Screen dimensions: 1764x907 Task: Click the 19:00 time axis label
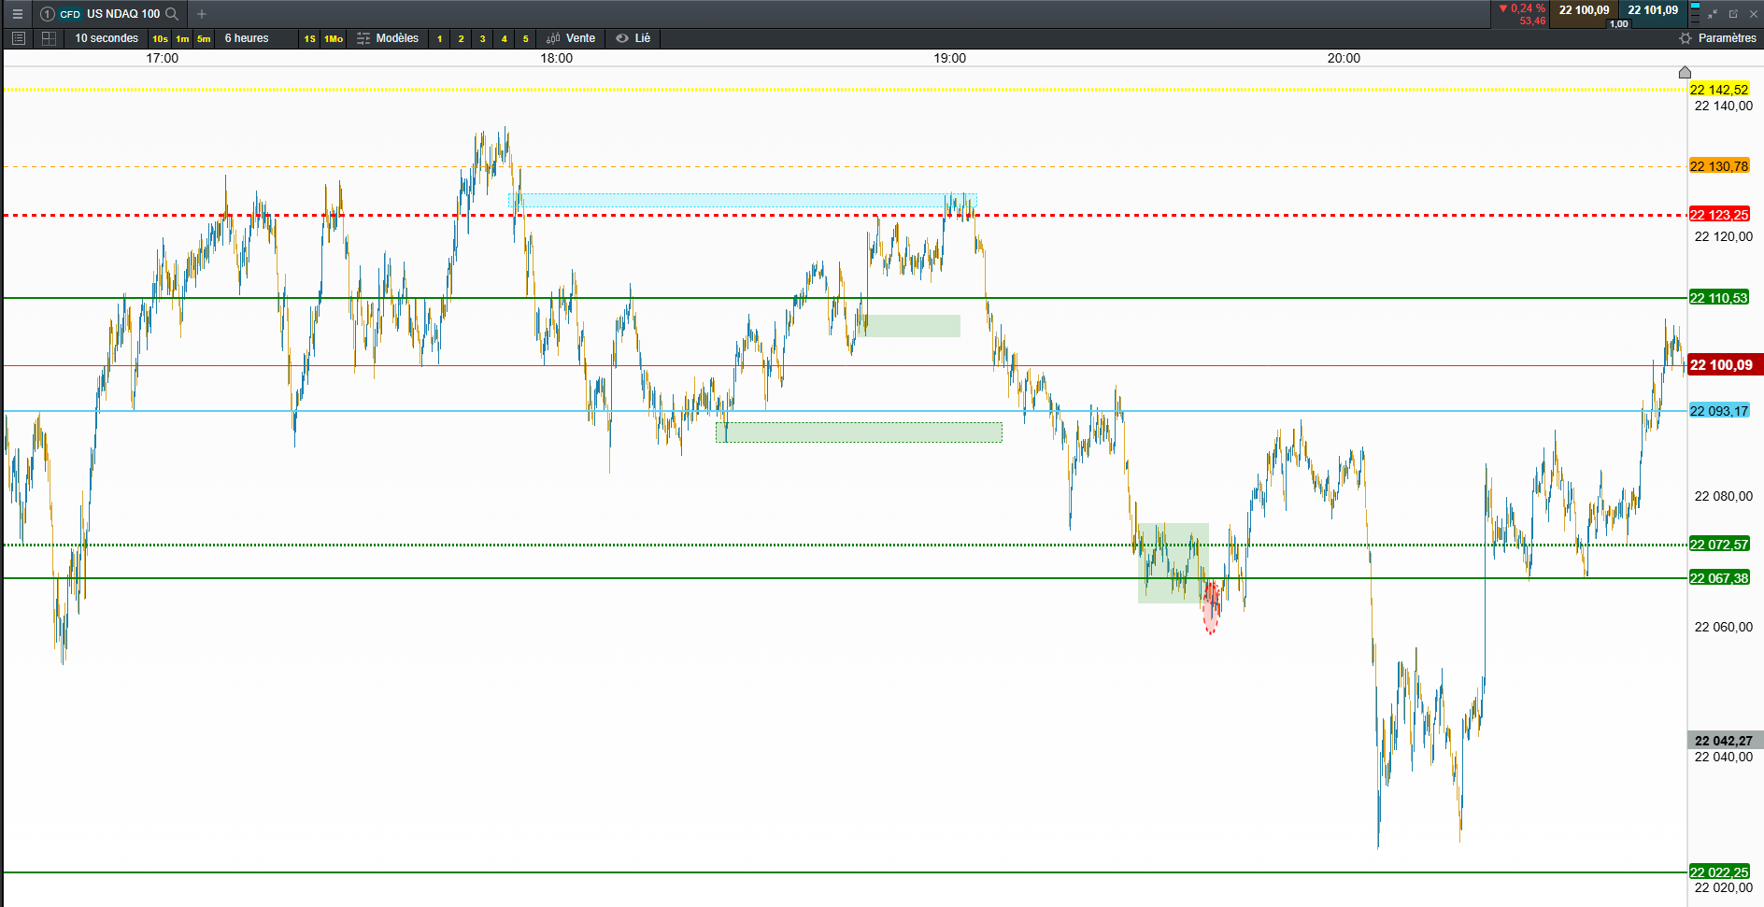pyautogui.click(x=950, y=58)
